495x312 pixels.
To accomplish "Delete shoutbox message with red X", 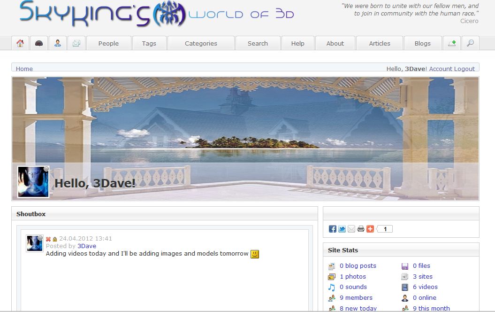I will [48, 239].
